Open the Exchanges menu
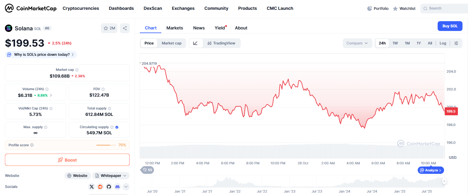 click(x=183, y=8)
